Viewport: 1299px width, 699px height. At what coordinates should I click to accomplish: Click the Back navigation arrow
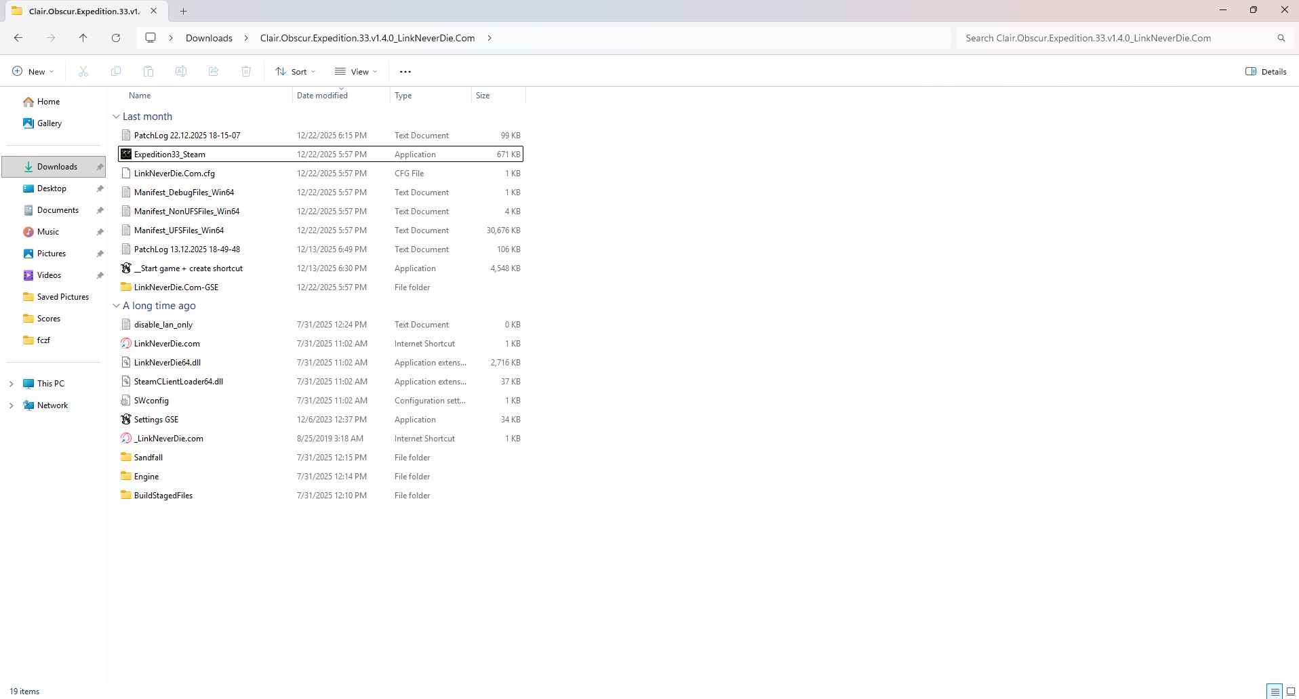(18, 38)
